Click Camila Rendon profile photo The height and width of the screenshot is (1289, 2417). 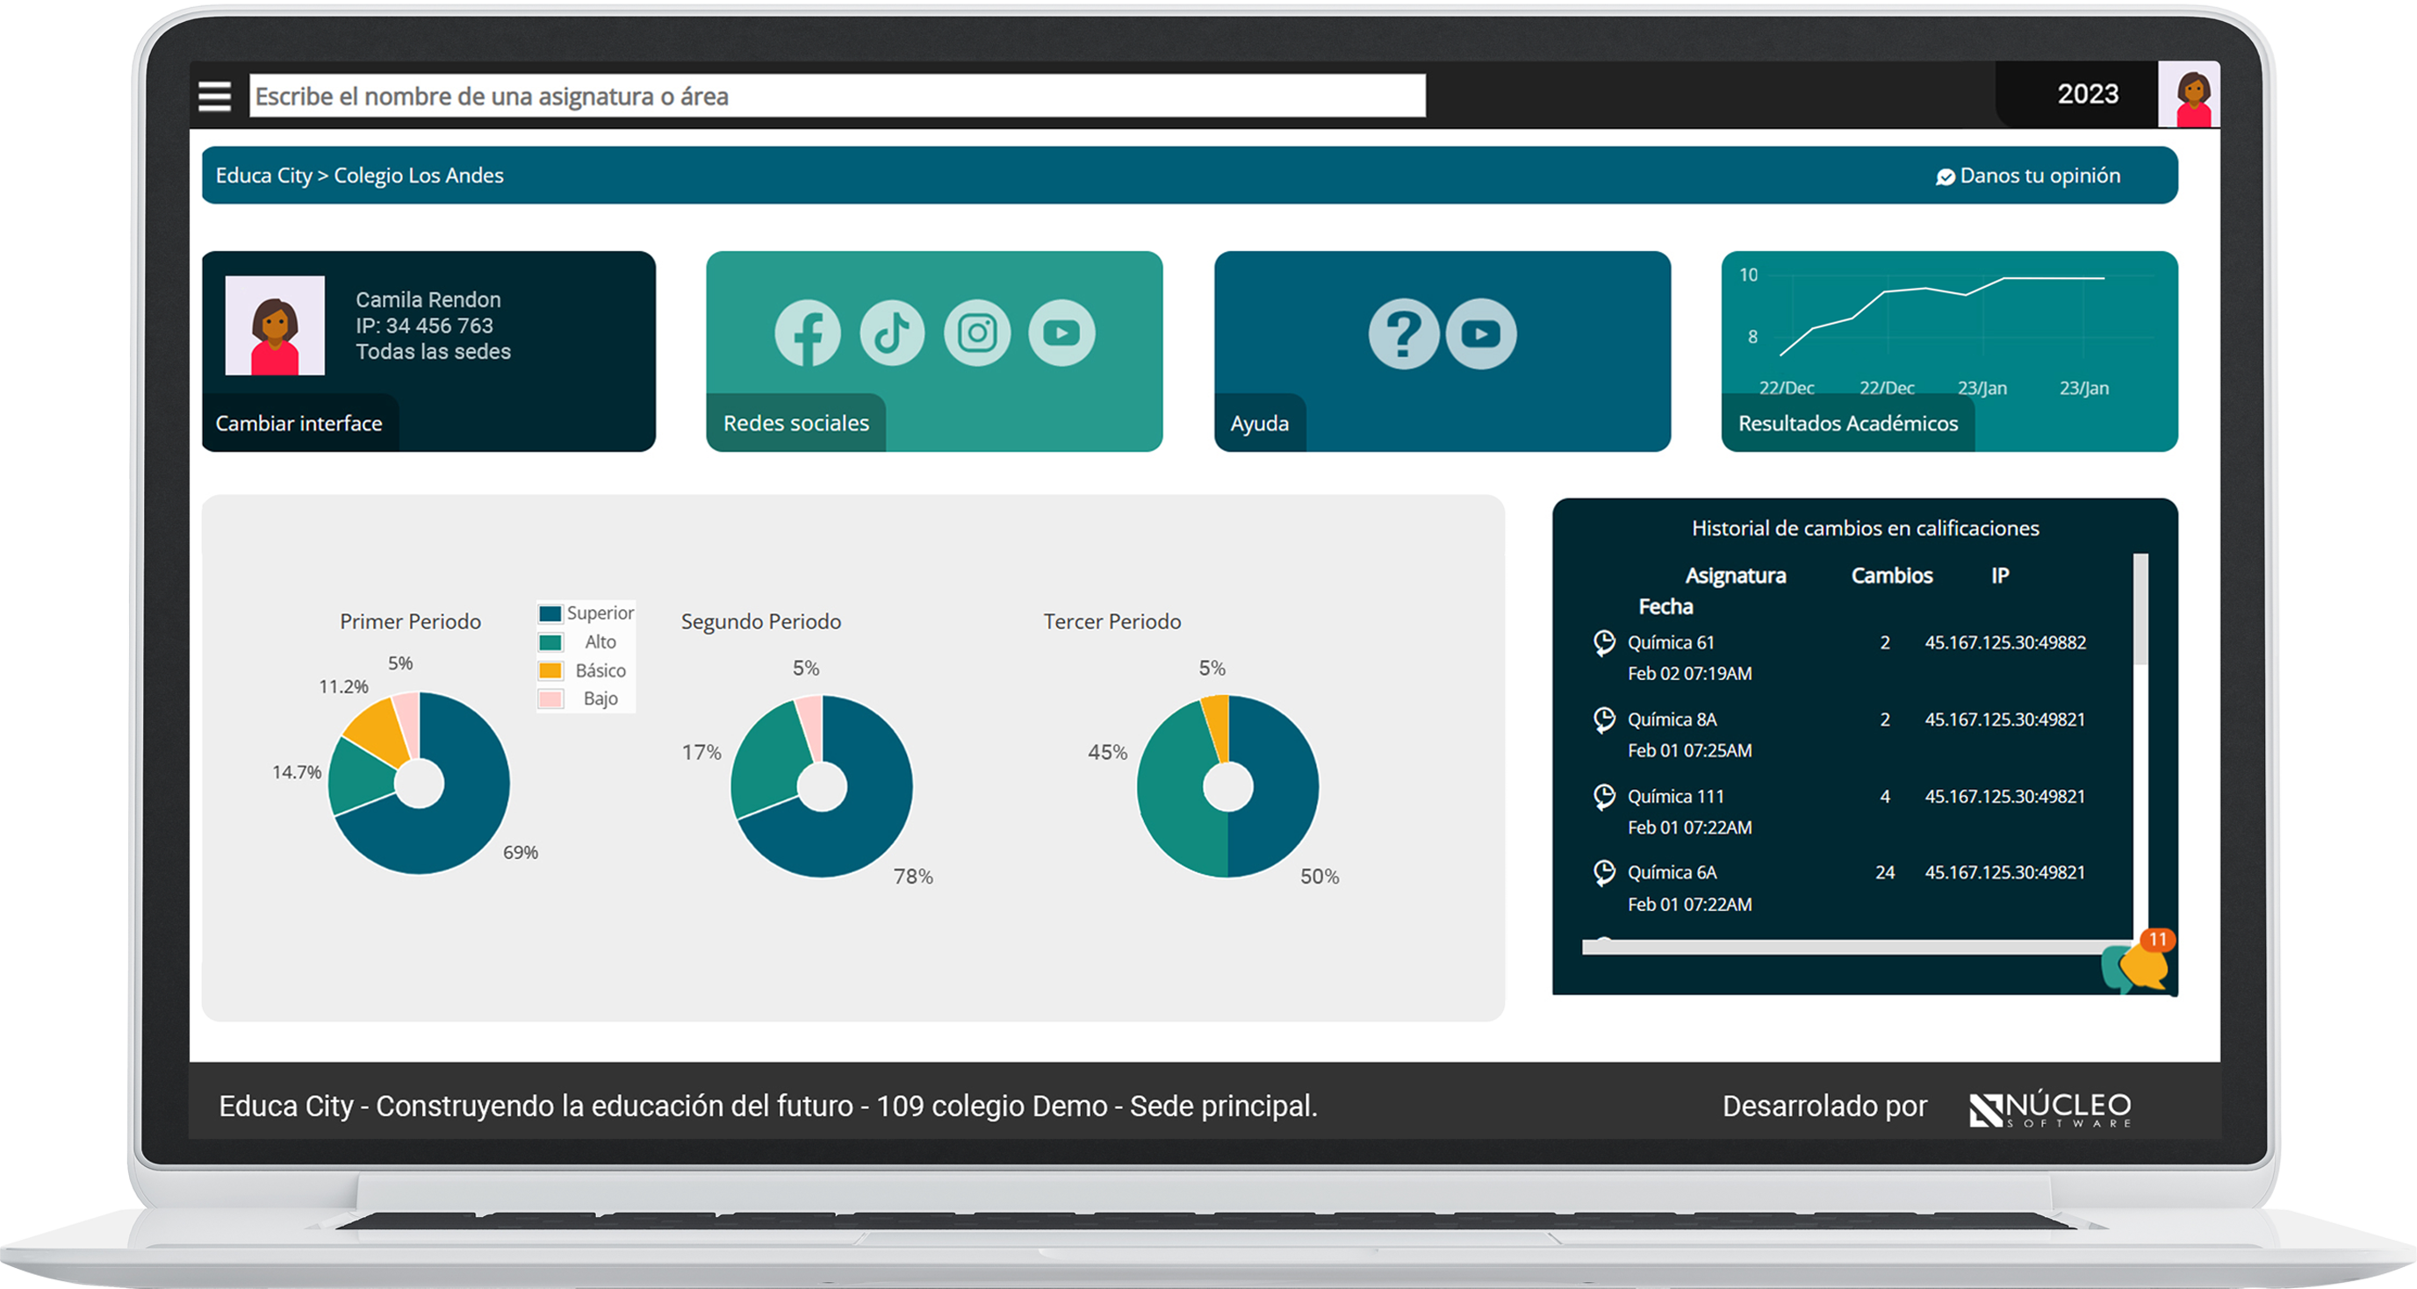click(275, 326)
